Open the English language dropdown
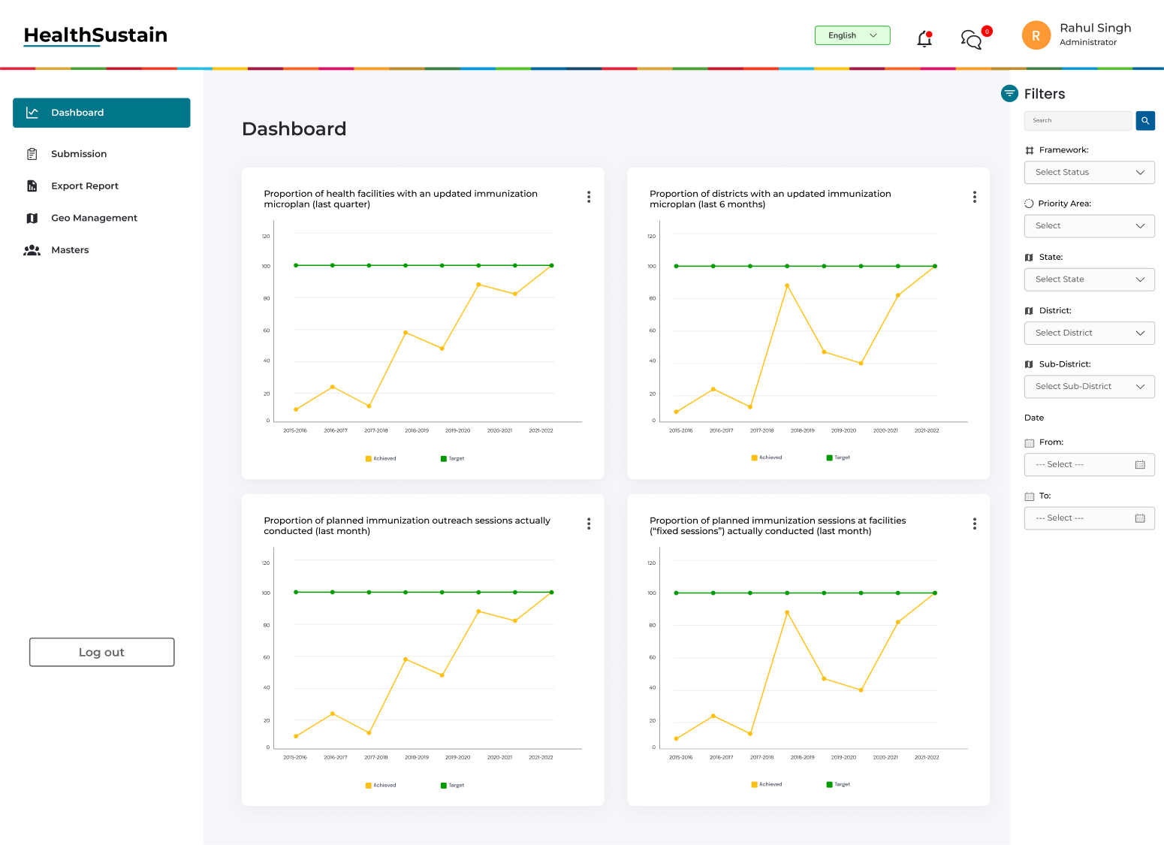 click(852, 35)
